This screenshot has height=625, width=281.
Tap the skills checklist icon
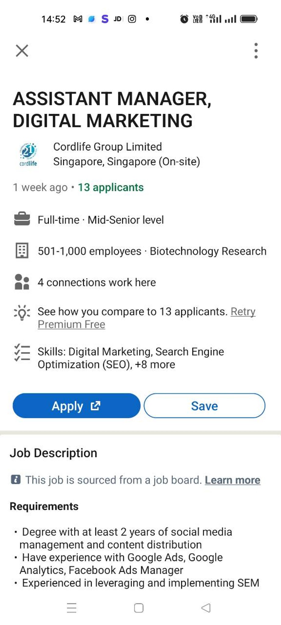22,353
